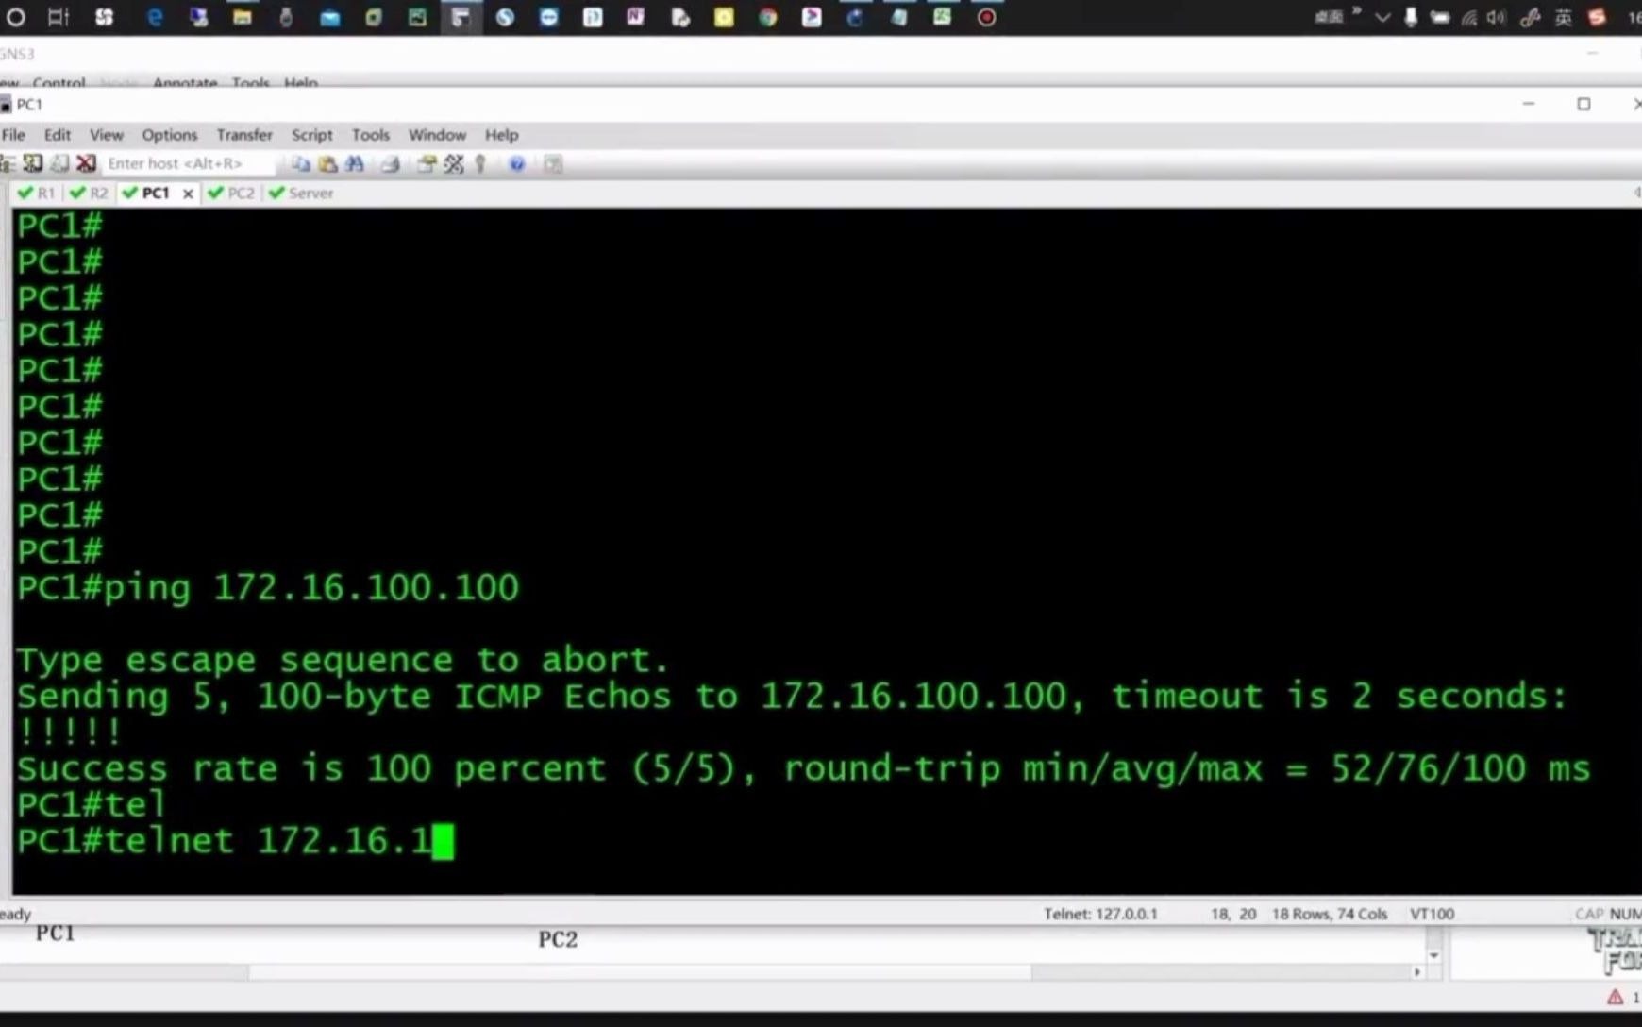This screenshot has width=1642, height=1027.
Task: Click 18 Rows, 74 Cols status text
Action: 1330,914
